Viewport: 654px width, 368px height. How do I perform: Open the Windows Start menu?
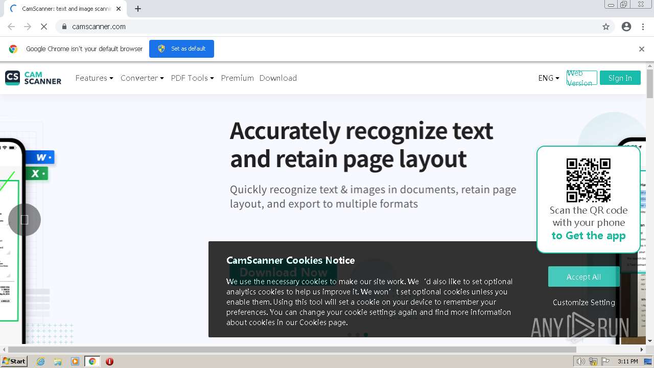click(14, 361)
